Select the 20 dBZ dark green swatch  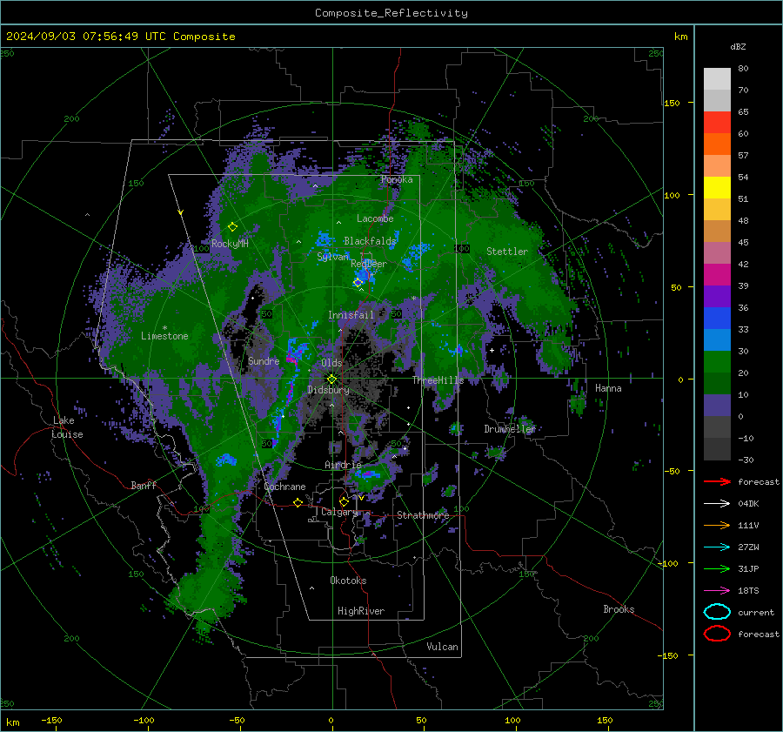tap(717, 383)
